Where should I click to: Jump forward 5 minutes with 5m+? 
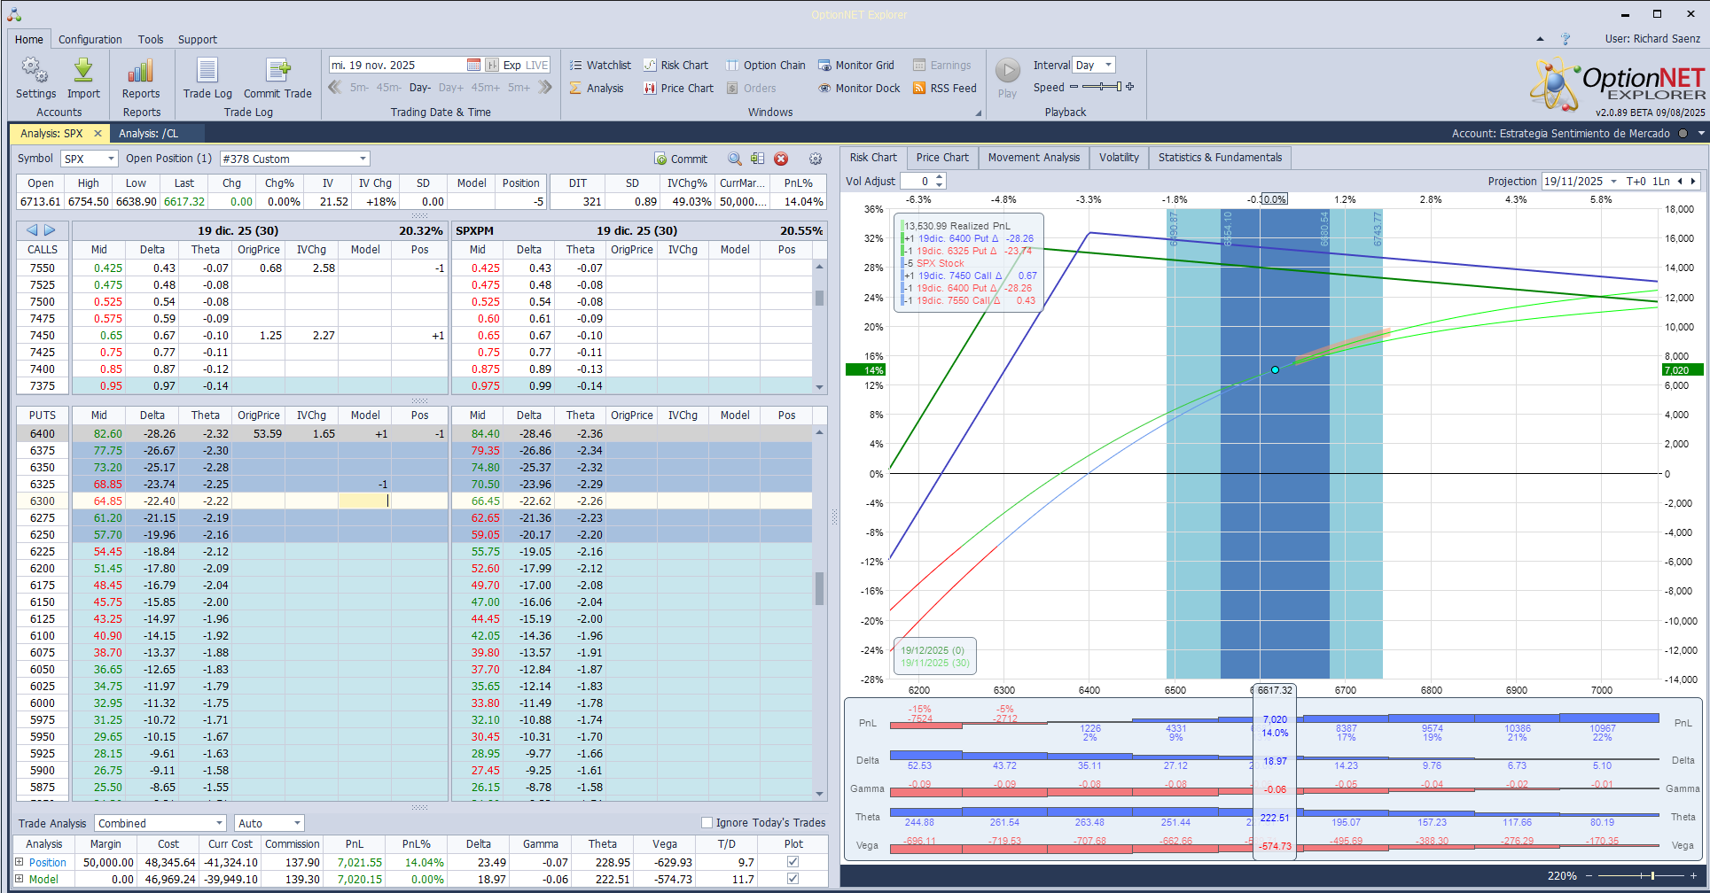[x=519, y=88]
